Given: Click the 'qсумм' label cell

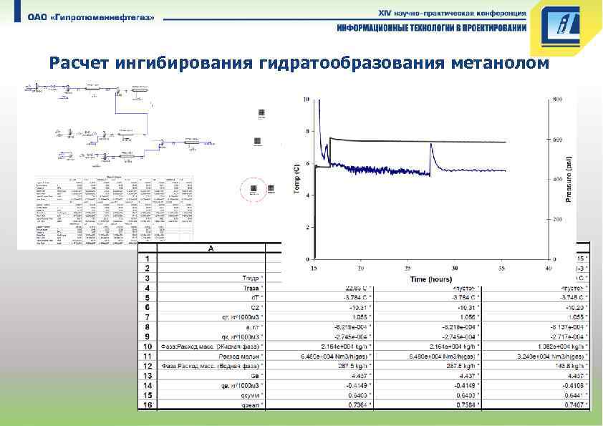Looking at the screenshot, I should point(211,395).
